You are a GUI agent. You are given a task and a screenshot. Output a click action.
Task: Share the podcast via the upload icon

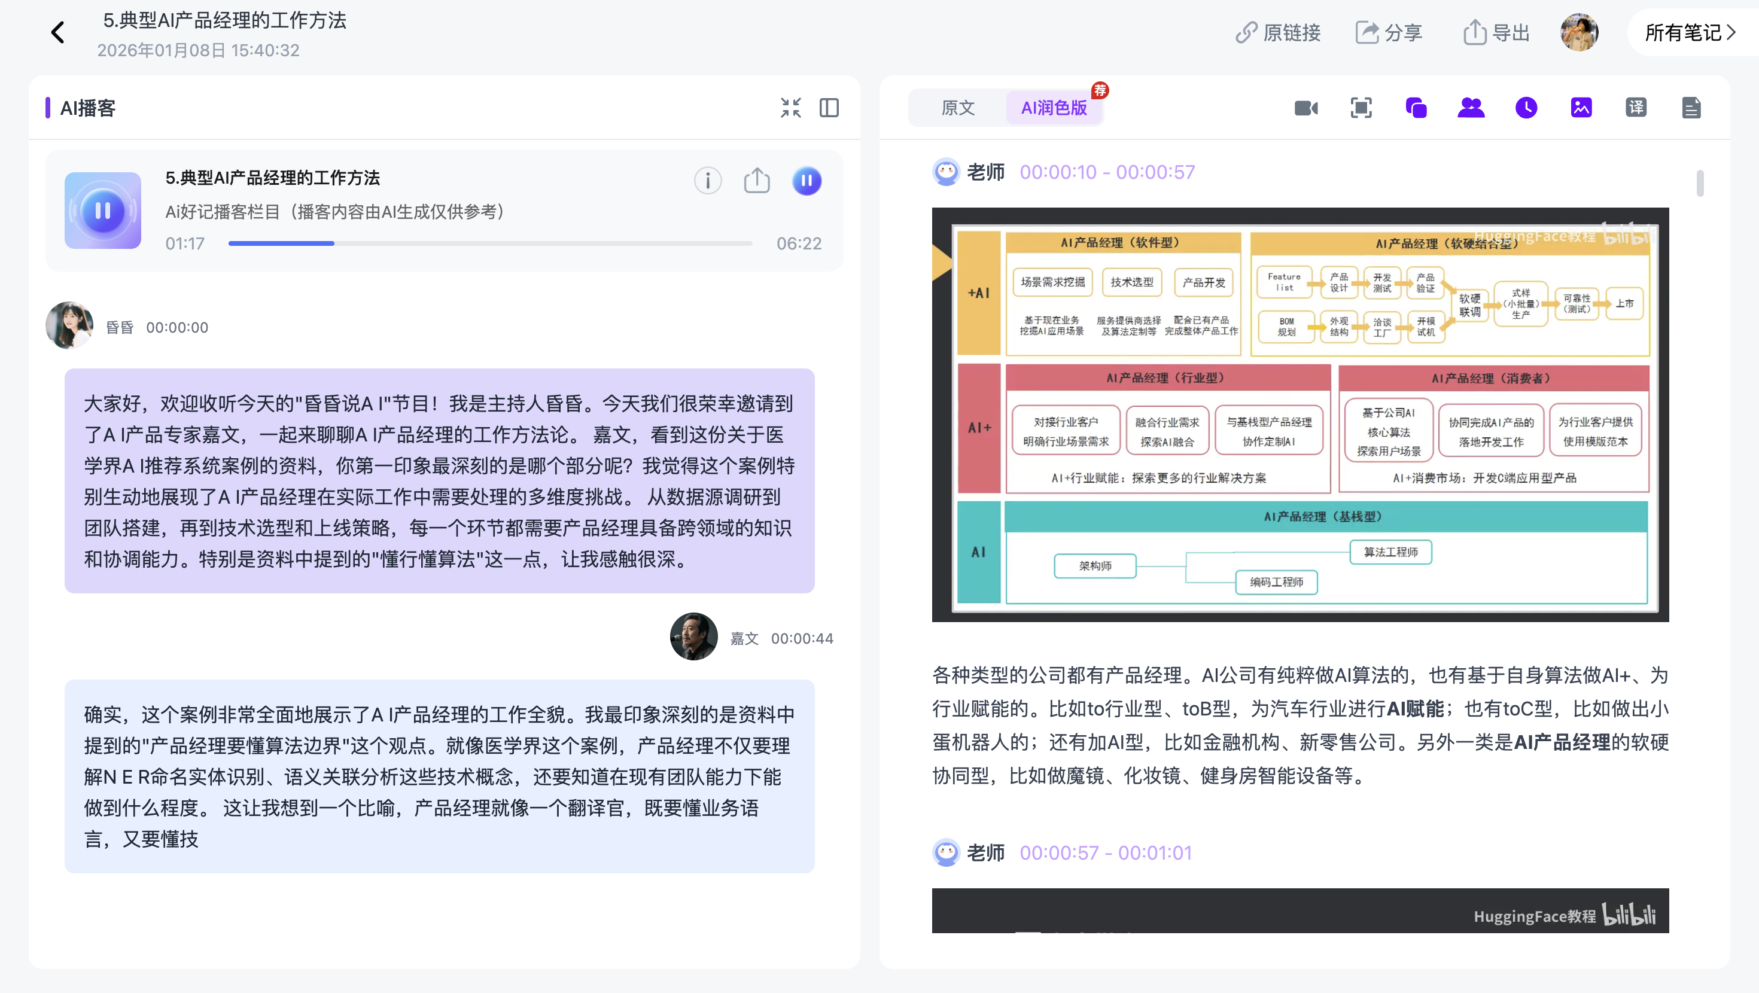click(x=757, y=181)
